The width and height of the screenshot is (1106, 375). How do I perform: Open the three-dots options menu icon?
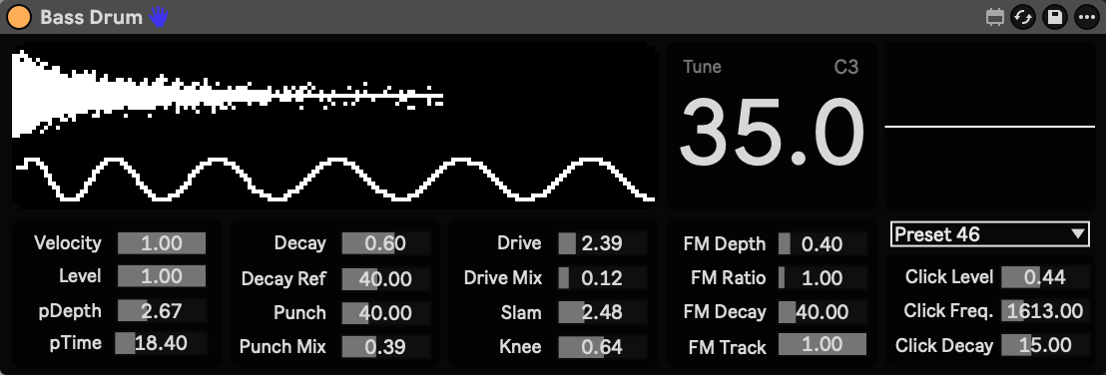[x=1087, y=18]
